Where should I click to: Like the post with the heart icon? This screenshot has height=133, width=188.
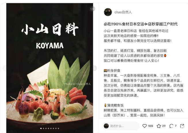tap(145, 126)
